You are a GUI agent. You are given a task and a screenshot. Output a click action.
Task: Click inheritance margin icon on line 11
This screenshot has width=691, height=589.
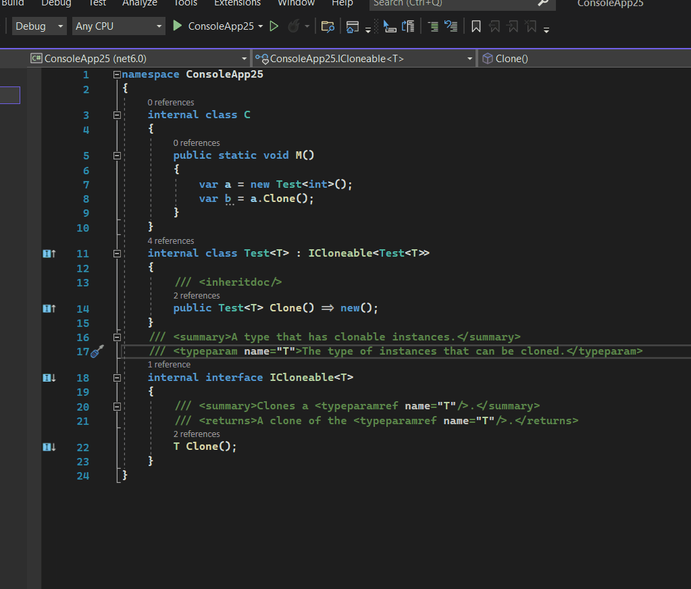pos(49,253)
